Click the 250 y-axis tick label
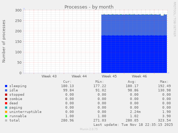This screenshot has height=133, width=178. pyautogui.click(x=18, y=21)
